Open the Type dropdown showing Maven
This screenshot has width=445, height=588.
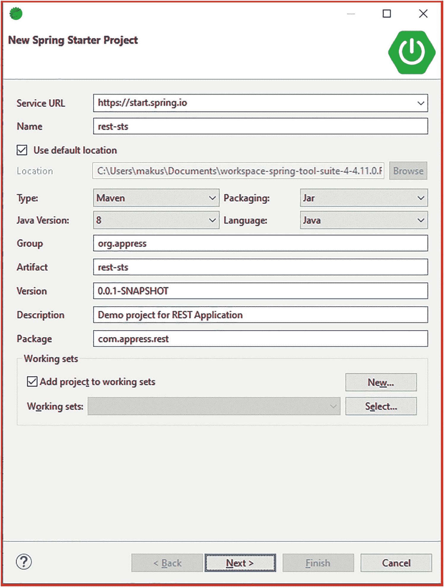pyautogui.click(x=156, y=198)
